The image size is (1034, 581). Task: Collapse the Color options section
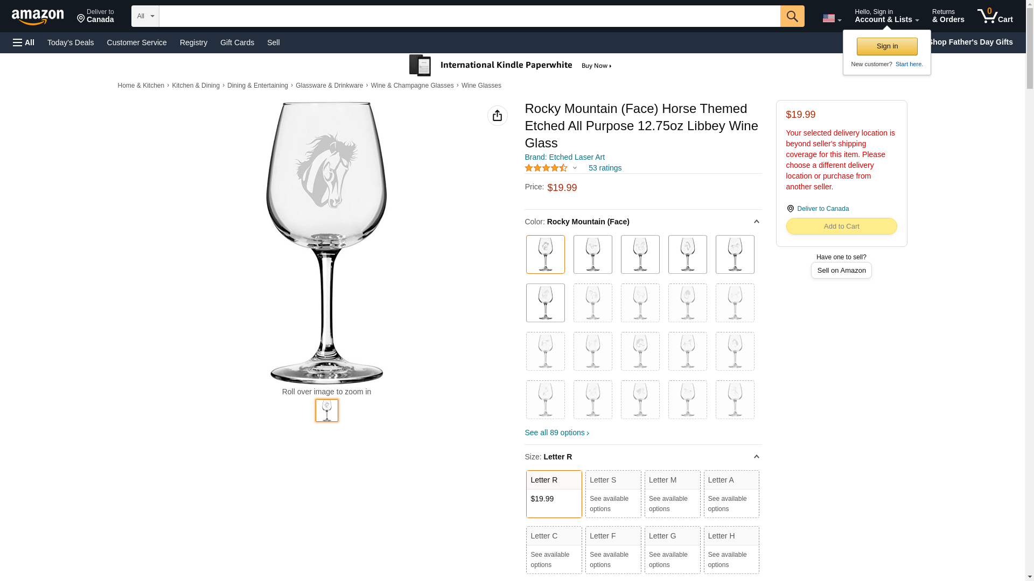click(x=756, y=222)
